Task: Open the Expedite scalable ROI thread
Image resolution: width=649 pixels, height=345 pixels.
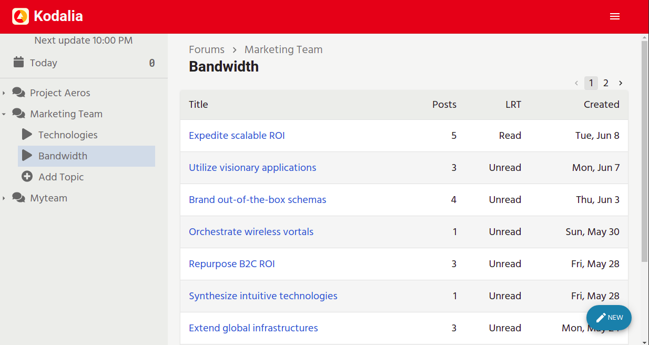Action: pos(237,136)
